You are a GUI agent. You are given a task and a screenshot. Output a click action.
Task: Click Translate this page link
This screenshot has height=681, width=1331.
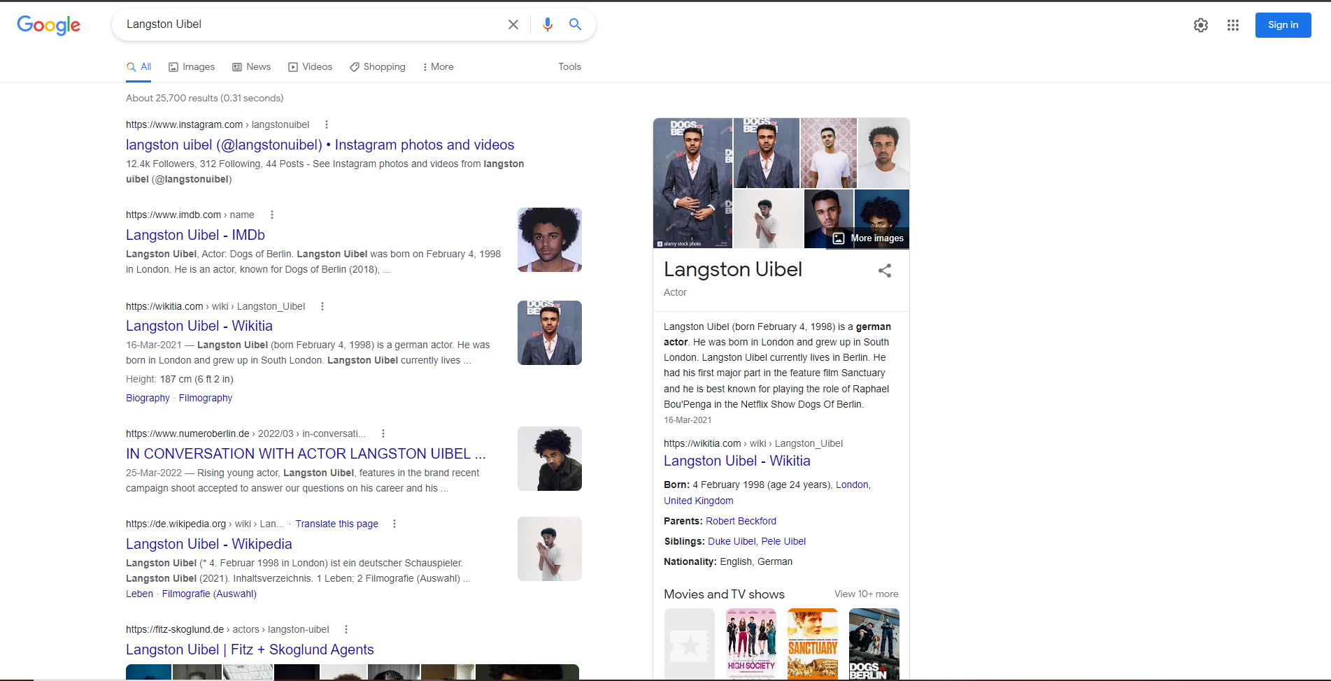336,524
